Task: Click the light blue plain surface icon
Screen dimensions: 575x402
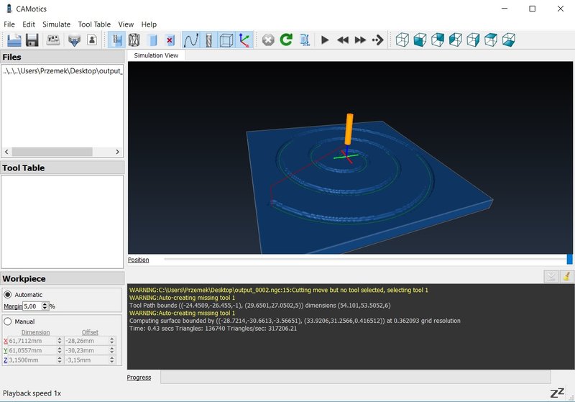Action: click(x=152, y=40)
